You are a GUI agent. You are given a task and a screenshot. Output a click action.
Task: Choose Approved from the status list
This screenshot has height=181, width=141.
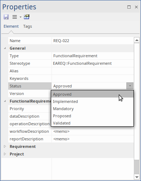click(92, 94)
